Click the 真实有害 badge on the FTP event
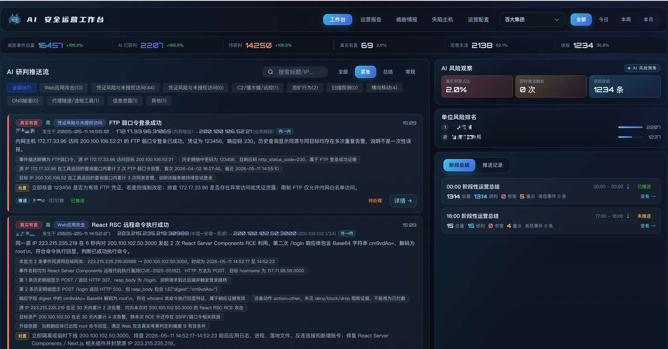668x349 pixels. click(29, 123)
